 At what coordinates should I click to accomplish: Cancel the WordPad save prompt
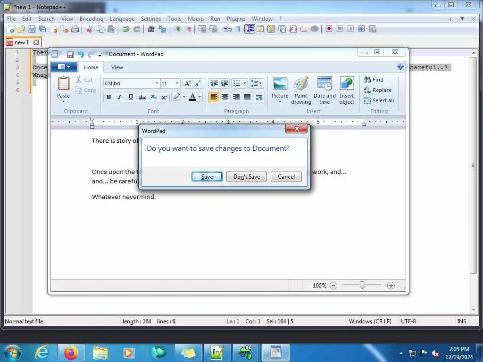286,177
